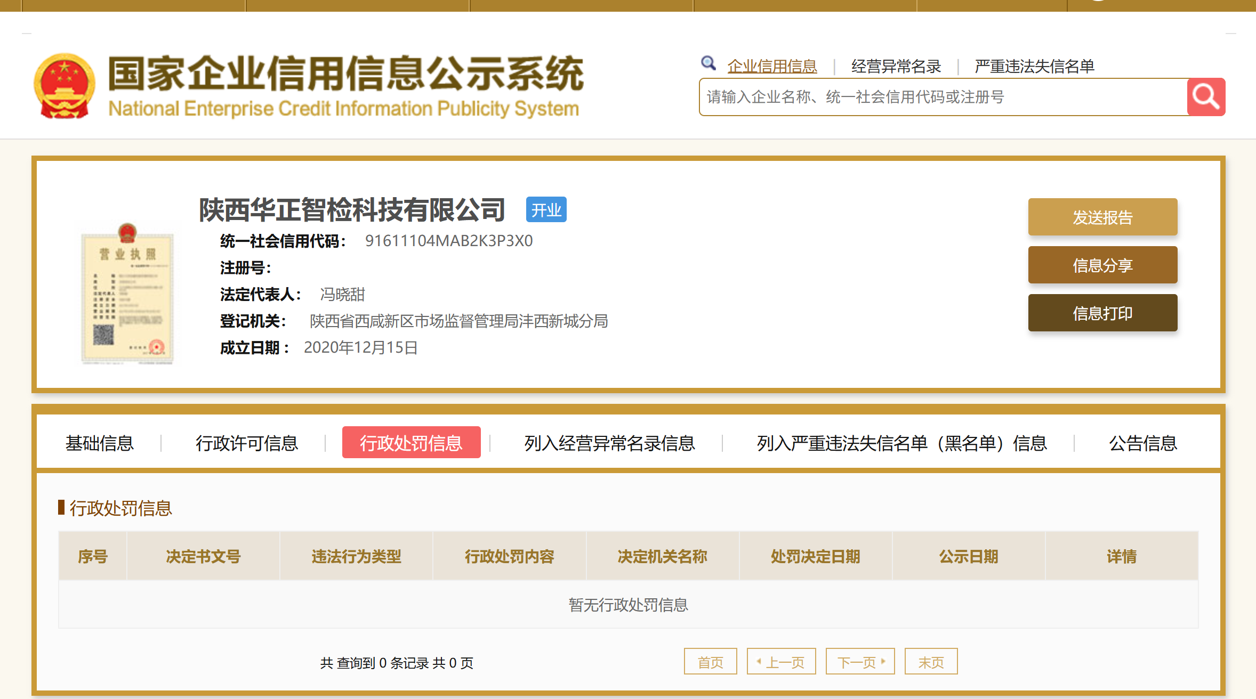This screenshot has height=699, width=1256.
Task: Click the 发送报告 button
Action: pos(1102,217)
